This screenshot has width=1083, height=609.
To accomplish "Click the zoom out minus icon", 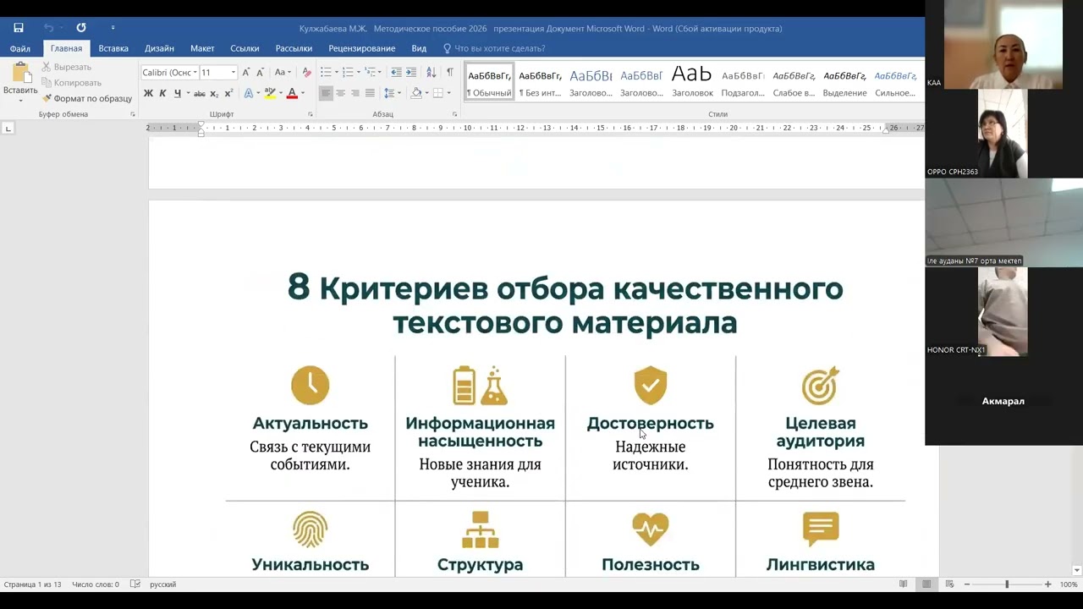I will 967,584.
